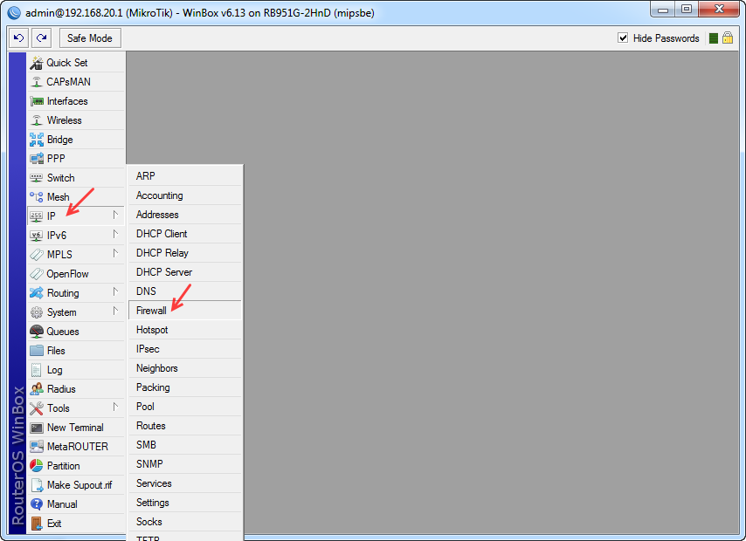Click the Radius users icon
Image resolution: width=746 pixels, height=541 pixels.
pos(37,389)
